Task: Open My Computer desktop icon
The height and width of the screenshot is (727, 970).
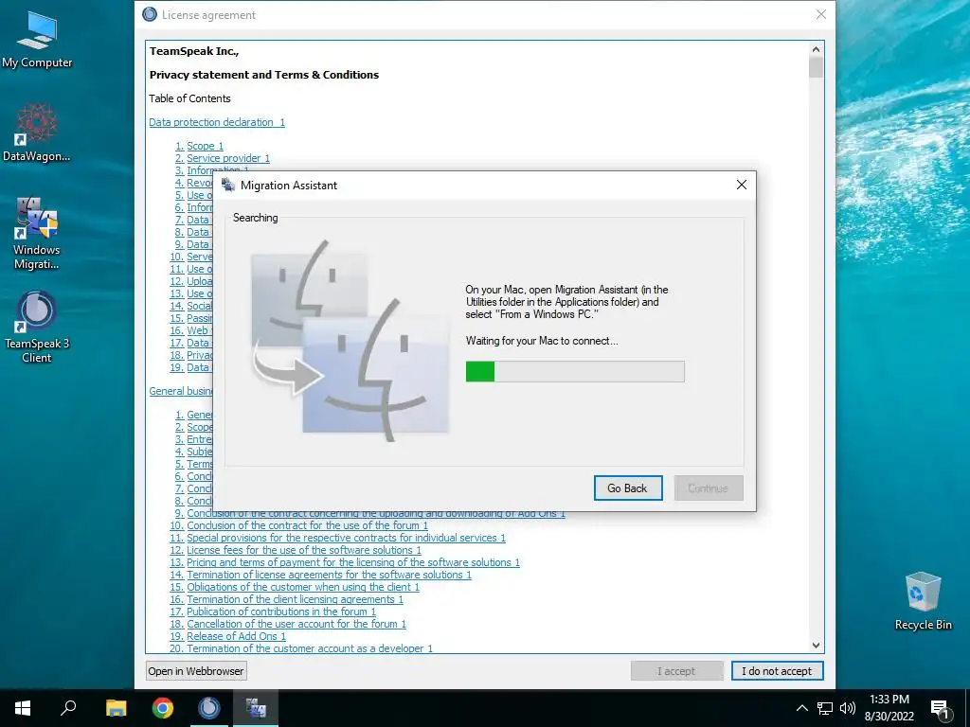Action: pos(37,40)
